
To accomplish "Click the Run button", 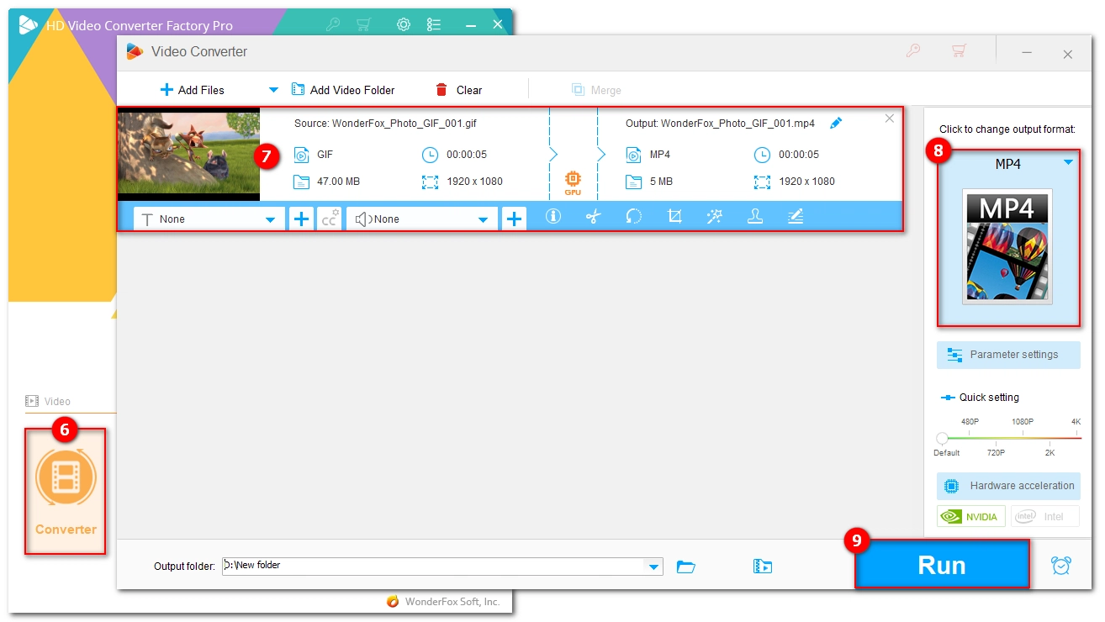I will click(942, 564).
